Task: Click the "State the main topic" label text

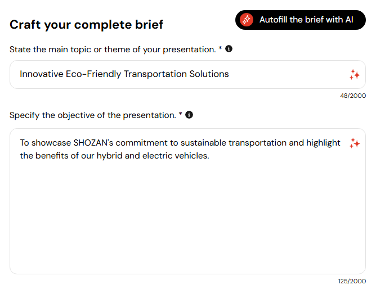Action: [x=113, y=49]
